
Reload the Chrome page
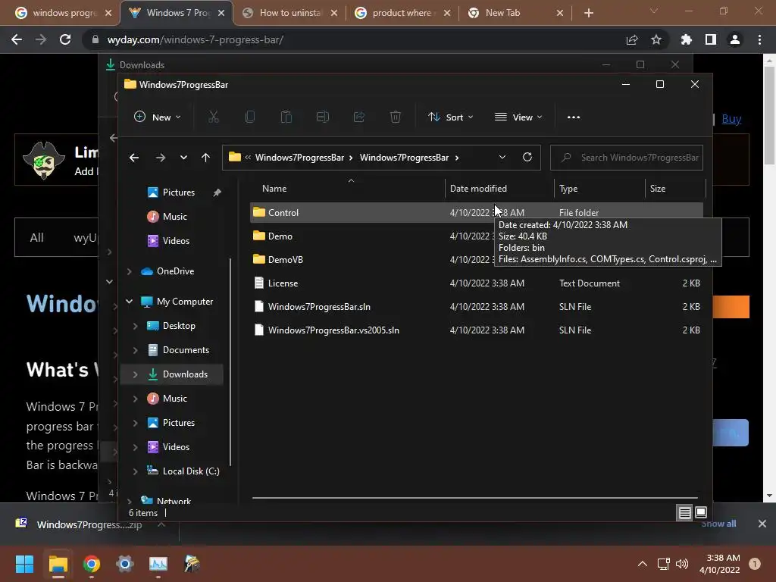[65, 39]
